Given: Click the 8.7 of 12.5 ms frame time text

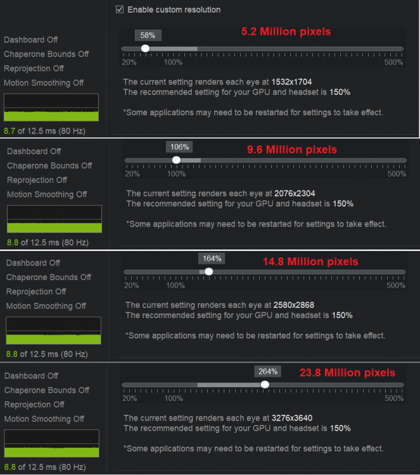Looking at the screenshot, I should click(x=45, y=131).
